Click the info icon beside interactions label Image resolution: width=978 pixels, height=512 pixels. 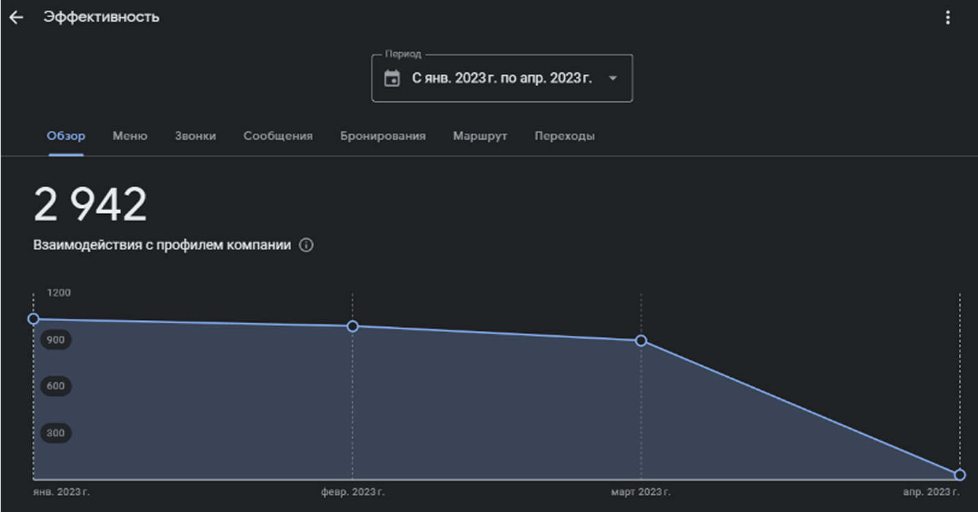click(307, 244)
